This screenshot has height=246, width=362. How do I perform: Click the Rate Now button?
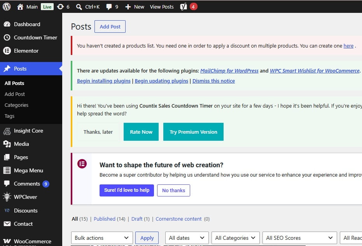[x=141, y=132]
